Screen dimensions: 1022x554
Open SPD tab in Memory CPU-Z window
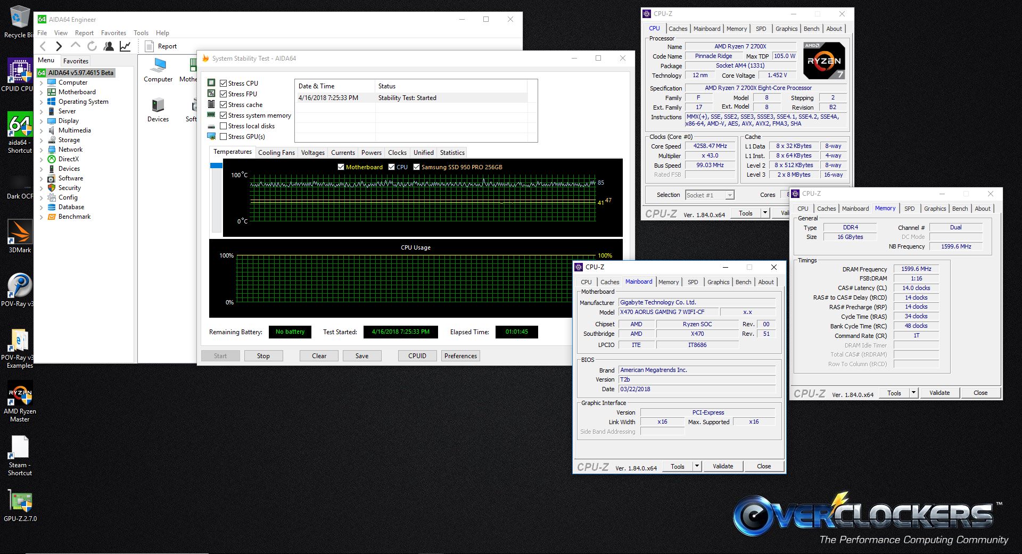click(x=909, y=209)
